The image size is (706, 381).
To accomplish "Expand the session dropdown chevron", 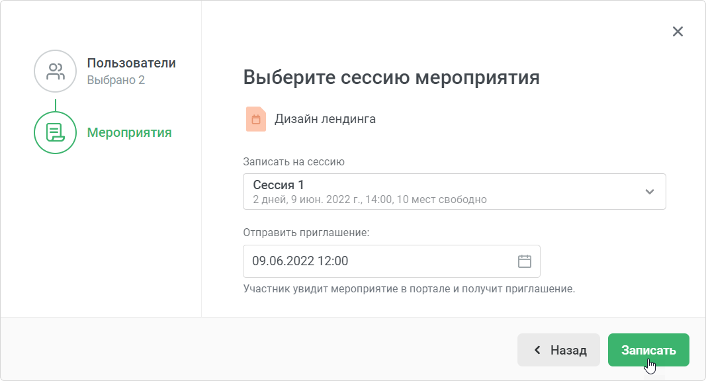I will [649, 192].
